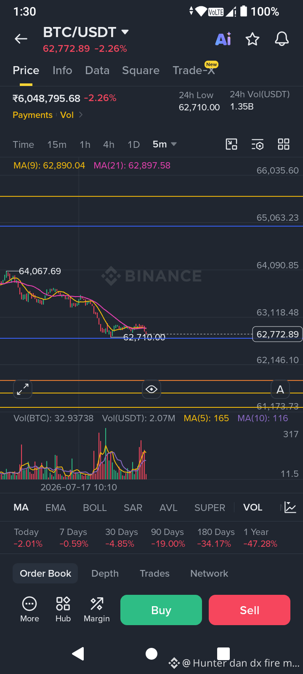Screen dimensions: 303x674
Task: Open the Order Book tab
Action: [45, 573]
